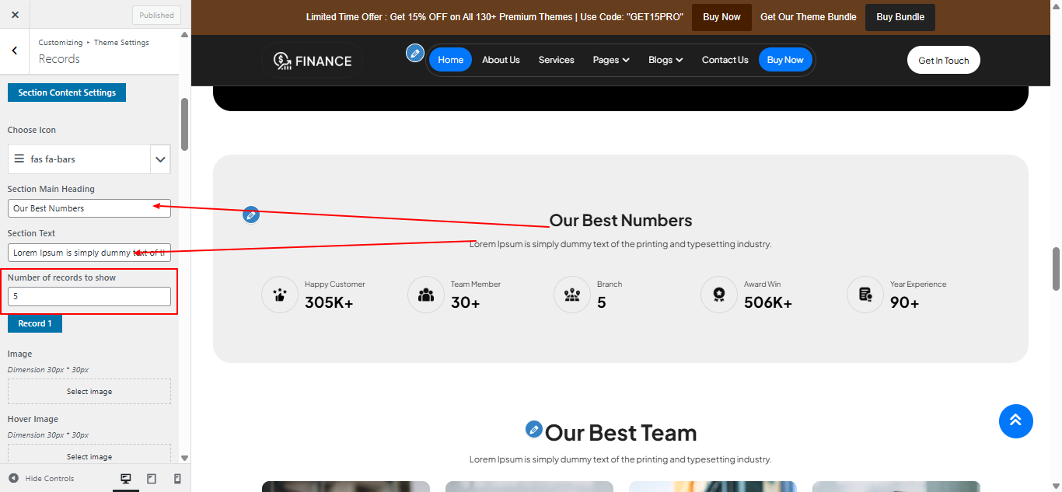Screen dimensions: 1062x492
Task: Click the edit pencil in Our Best Numbers section
Action: (250, 215)
